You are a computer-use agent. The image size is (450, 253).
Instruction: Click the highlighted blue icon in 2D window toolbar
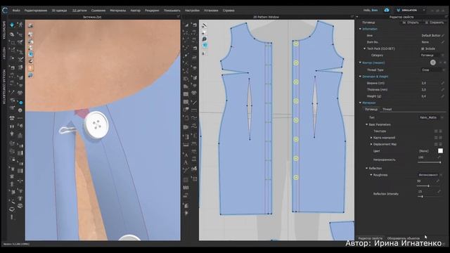click(205, 46)
